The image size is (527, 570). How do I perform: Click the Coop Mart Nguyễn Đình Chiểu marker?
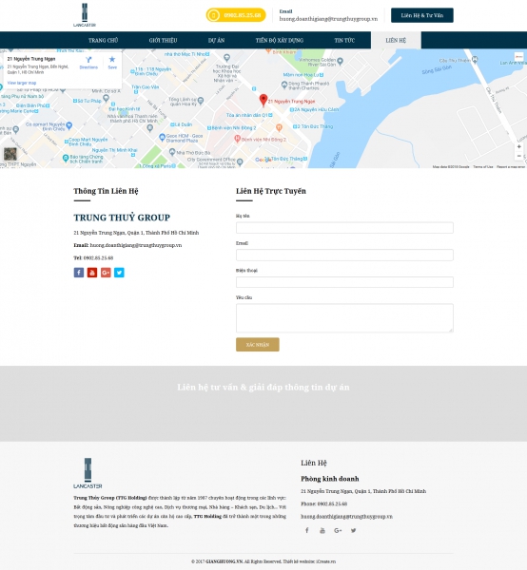click(67, 142)
